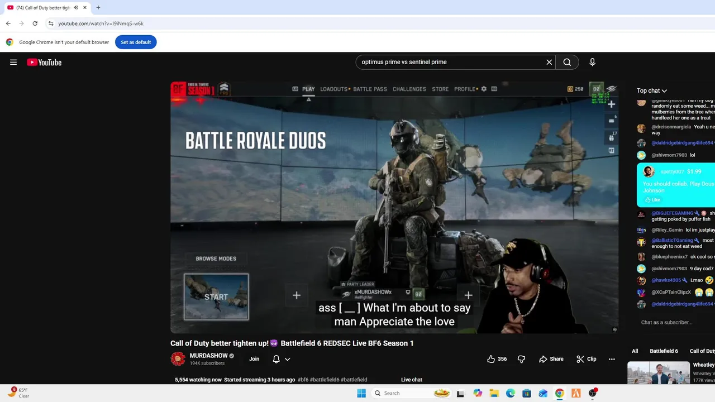The height and width of the screenshot is (402, 715).
Task: Click the video title text
Action: pos(292,343)
